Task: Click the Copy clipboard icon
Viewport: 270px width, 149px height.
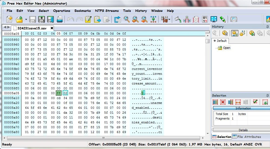Action: (x=97, y=19)
